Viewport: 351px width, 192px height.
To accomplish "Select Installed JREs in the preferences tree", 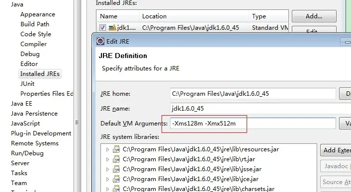I will coord(40,73).
